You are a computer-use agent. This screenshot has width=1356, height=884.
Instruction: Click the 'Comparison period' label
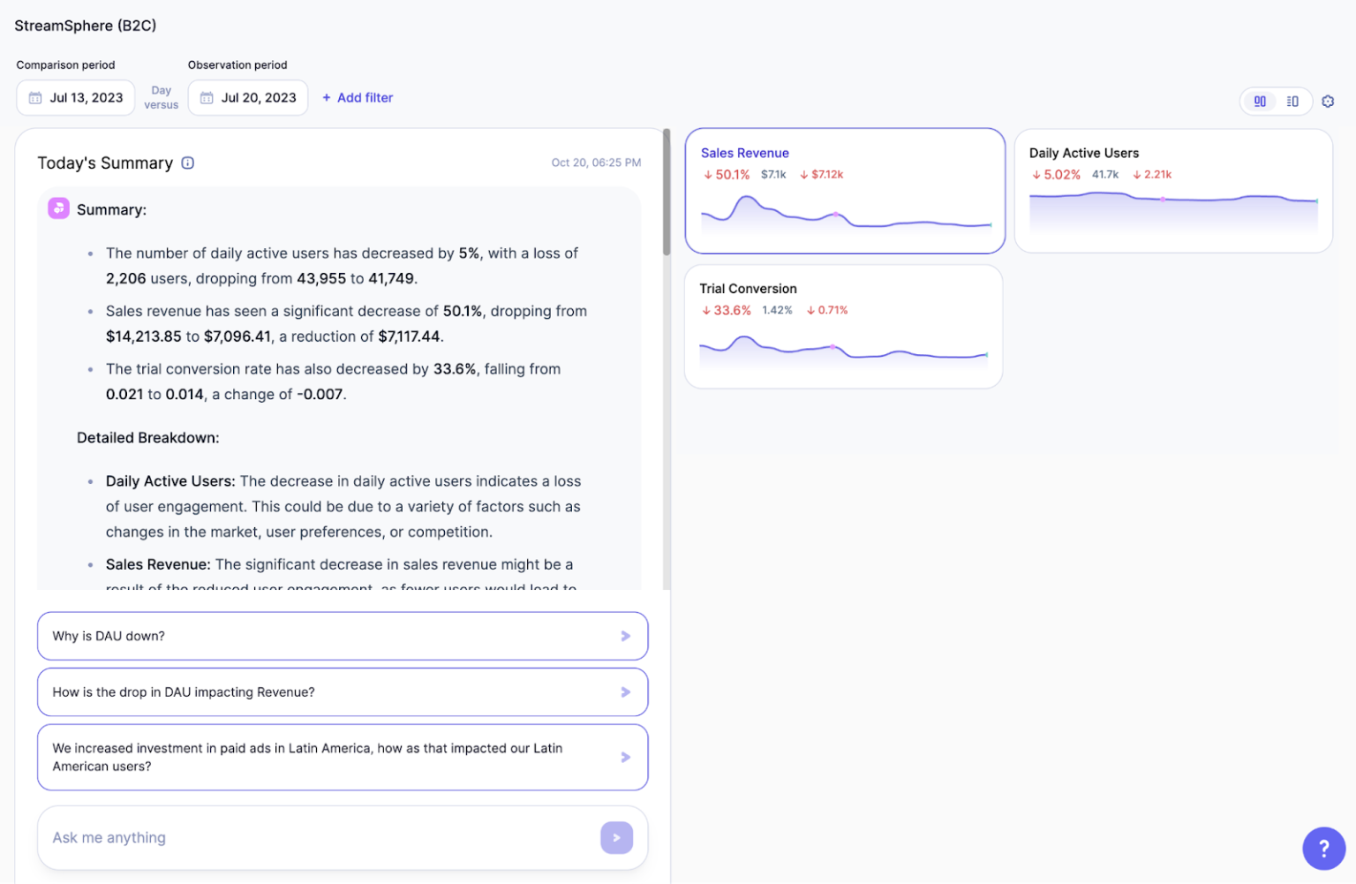pyautogui.click(x=65, y=65)
